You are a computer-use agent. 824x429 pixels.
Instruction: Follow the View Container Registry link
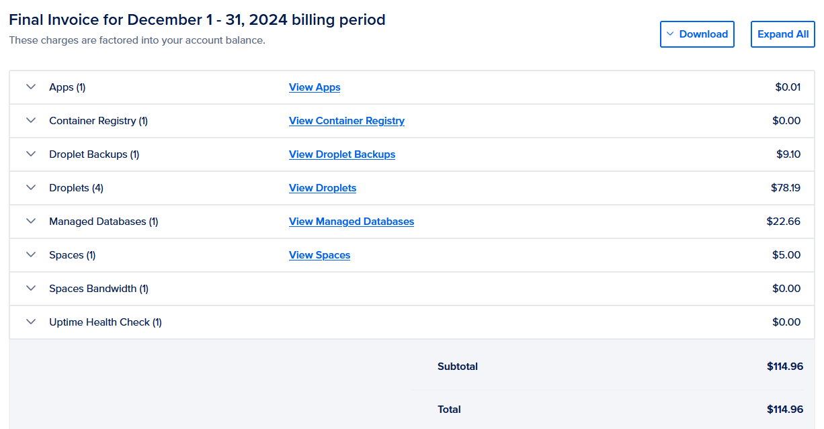347,121
